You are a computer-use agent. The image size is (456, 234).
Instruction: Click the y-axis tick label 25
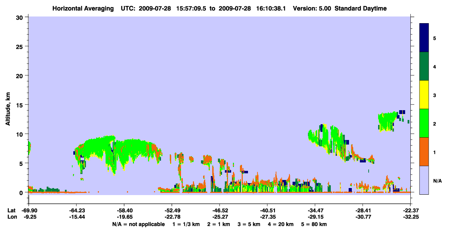click(x=20, y=46)
